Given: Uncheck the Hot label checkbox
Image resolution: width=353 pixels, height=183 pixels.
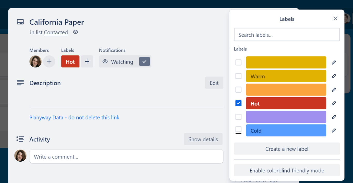Looking at the screenshot, I should click(238, 103).
